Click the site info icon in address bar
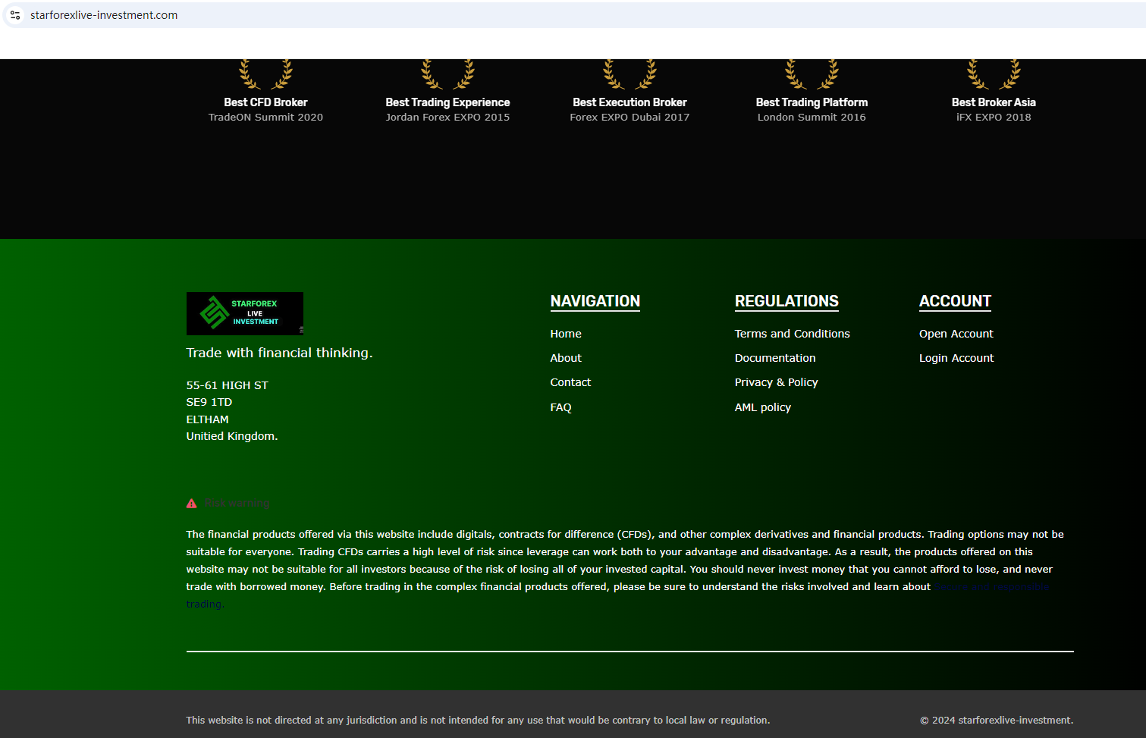This screenshot has width=1146, height=738. pyautogui.click(x=15, y=15)
